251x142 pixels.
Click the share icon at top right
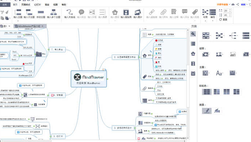pos(238,4)
